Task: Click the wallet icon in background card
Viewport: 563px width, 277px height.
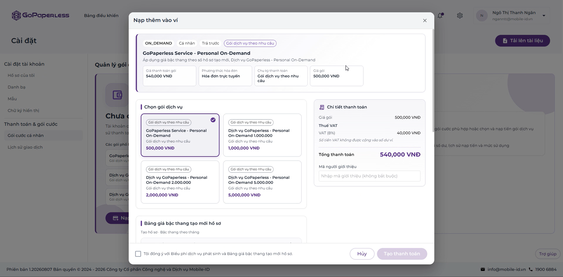Action: (x=117, y=95)
